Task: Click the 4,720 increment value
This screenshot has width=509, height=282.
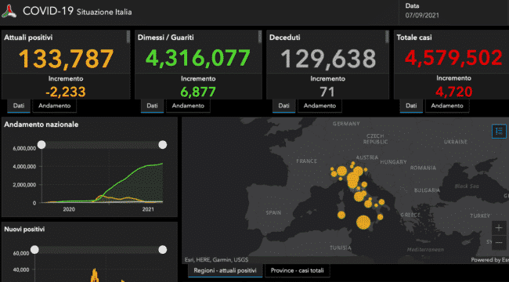Action: pos(454,92)
